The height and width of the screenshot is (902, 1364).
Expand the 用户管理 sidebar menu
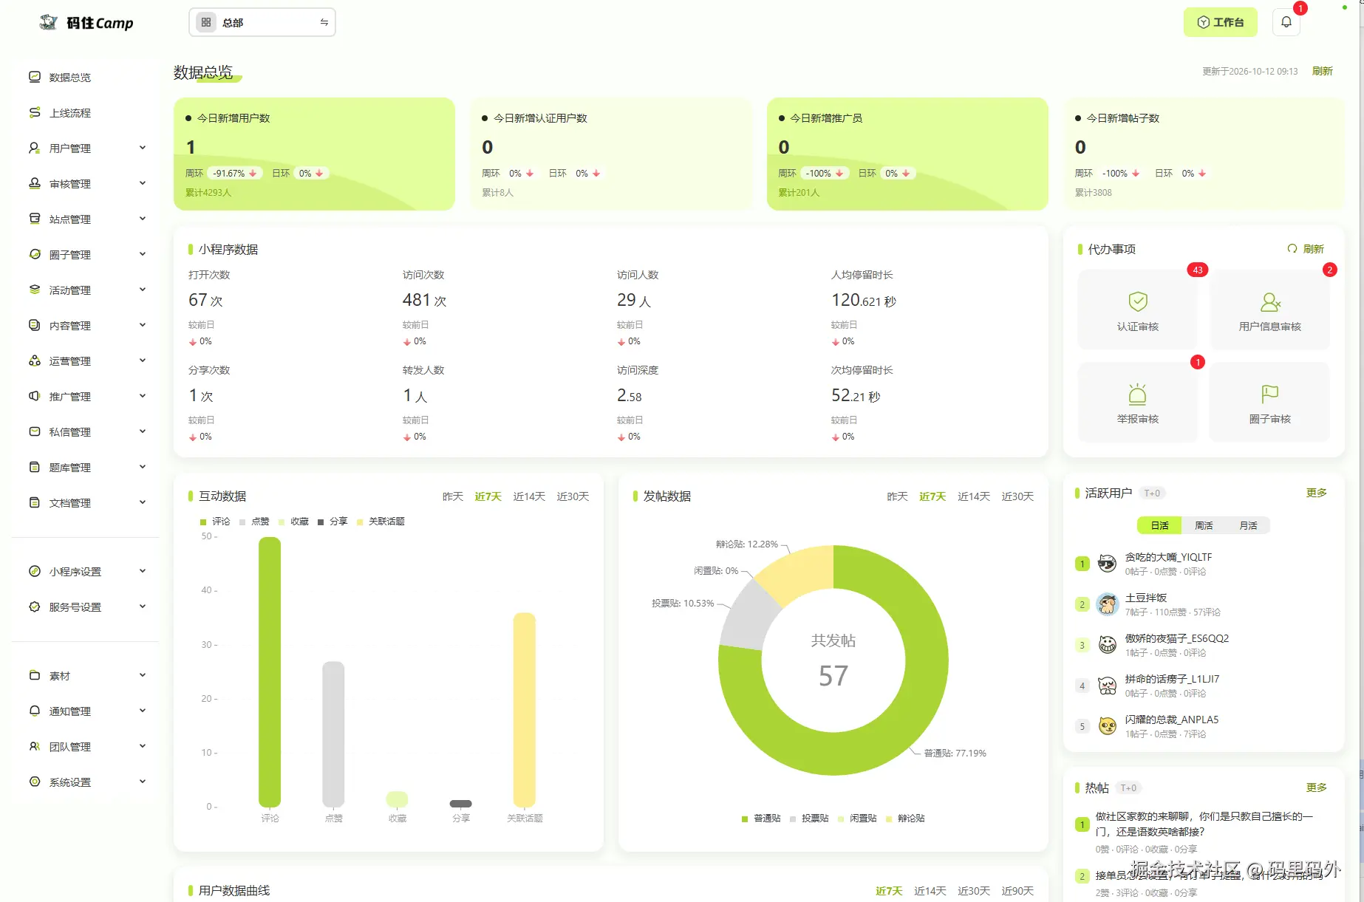(x=86, y=148)
